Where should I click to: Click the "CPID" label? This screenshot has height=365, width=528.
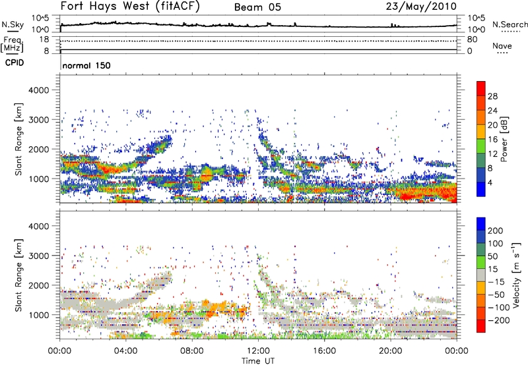click(14, 63)
